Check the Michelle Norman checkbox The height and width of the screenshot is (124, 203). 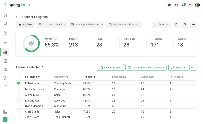(18, 89)
